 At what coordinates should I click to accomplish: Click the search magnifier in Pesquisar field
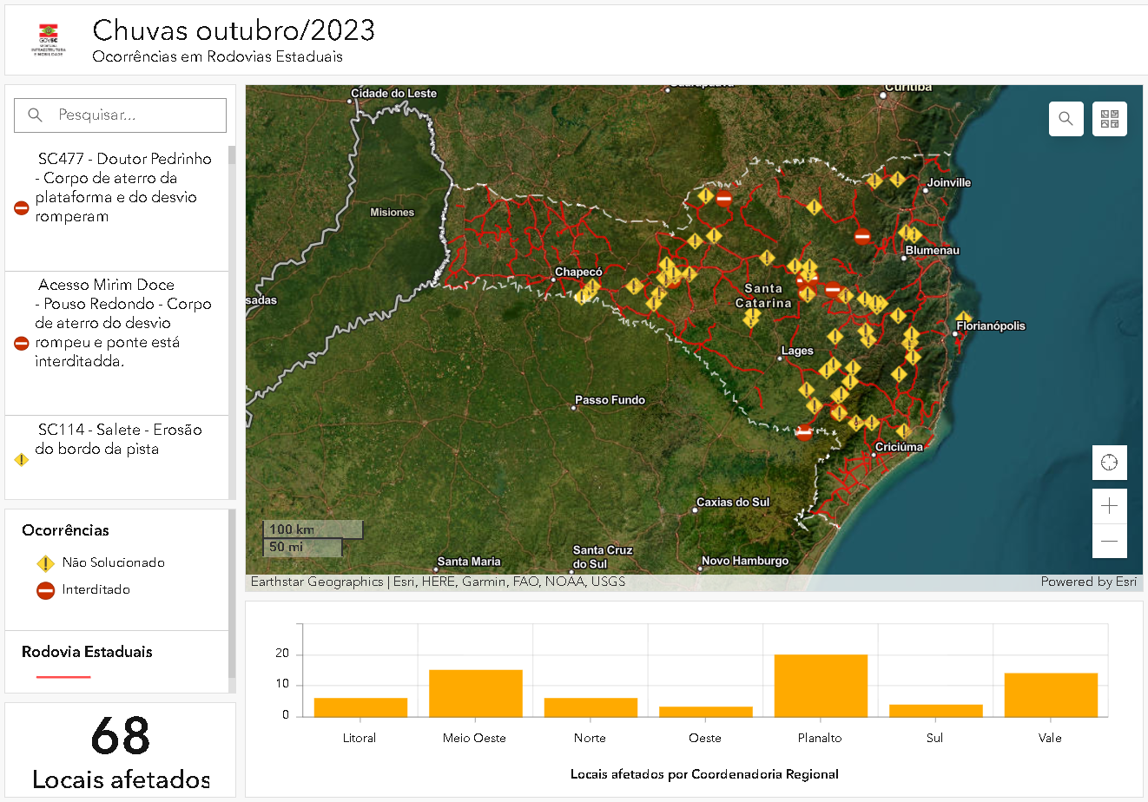pos(36,115)
